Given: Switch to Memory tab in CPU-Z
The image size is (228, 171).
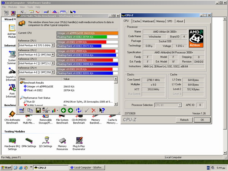Looking at the screenshot, I should coord(160,21).
